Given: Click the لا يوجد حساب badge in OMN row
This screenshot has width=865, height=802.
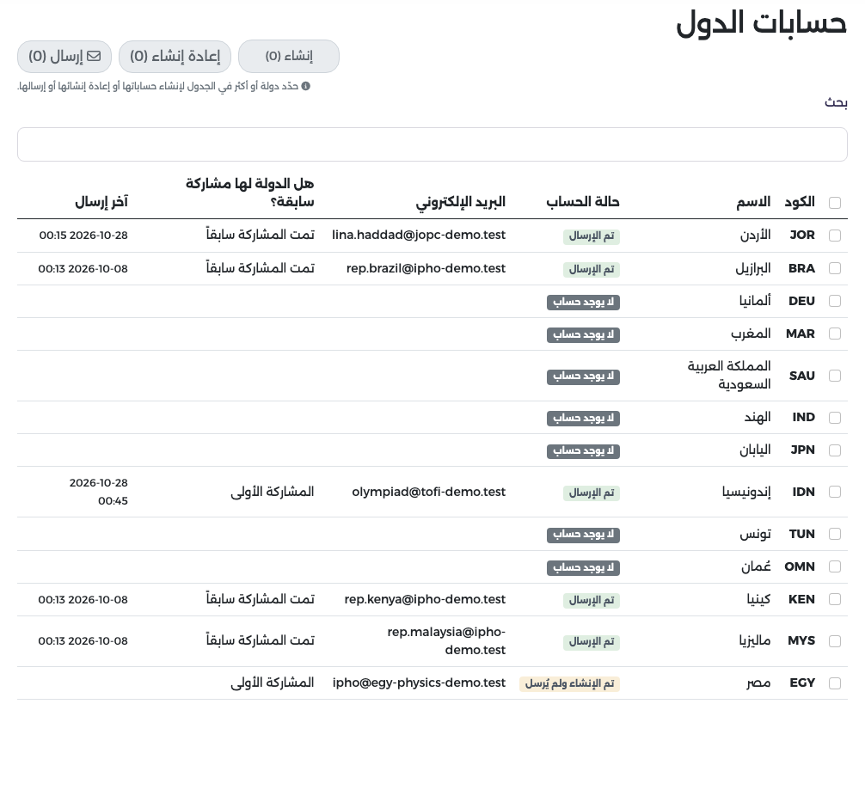Looking at the screenshot, I should tap(583, 567).
